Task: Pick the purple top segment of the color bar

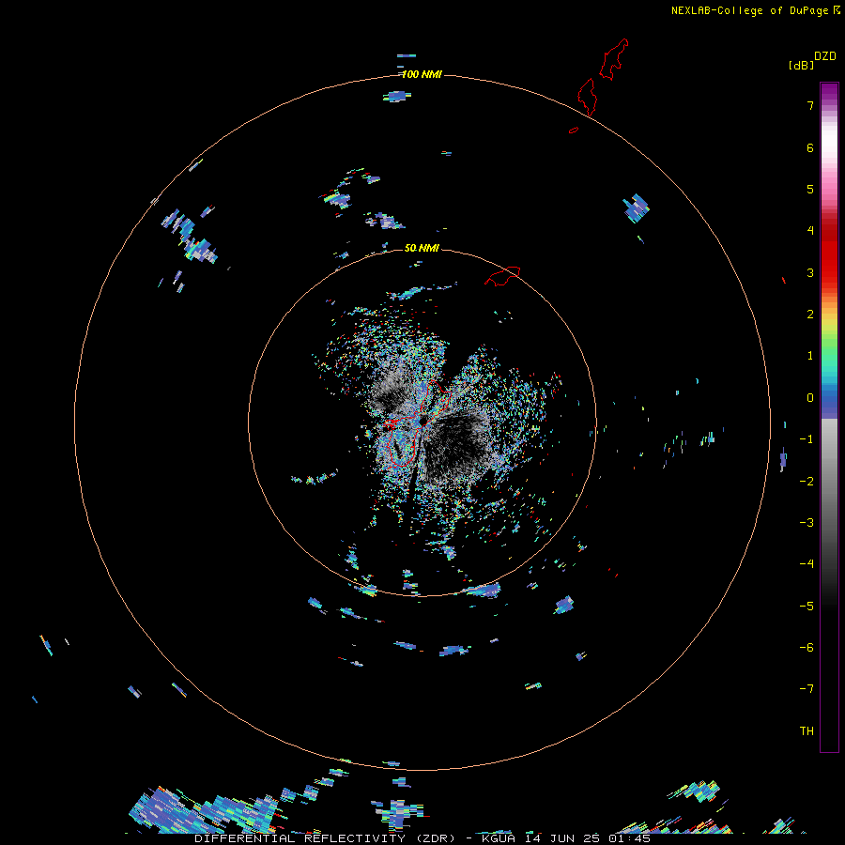Action: coord(829,92)
